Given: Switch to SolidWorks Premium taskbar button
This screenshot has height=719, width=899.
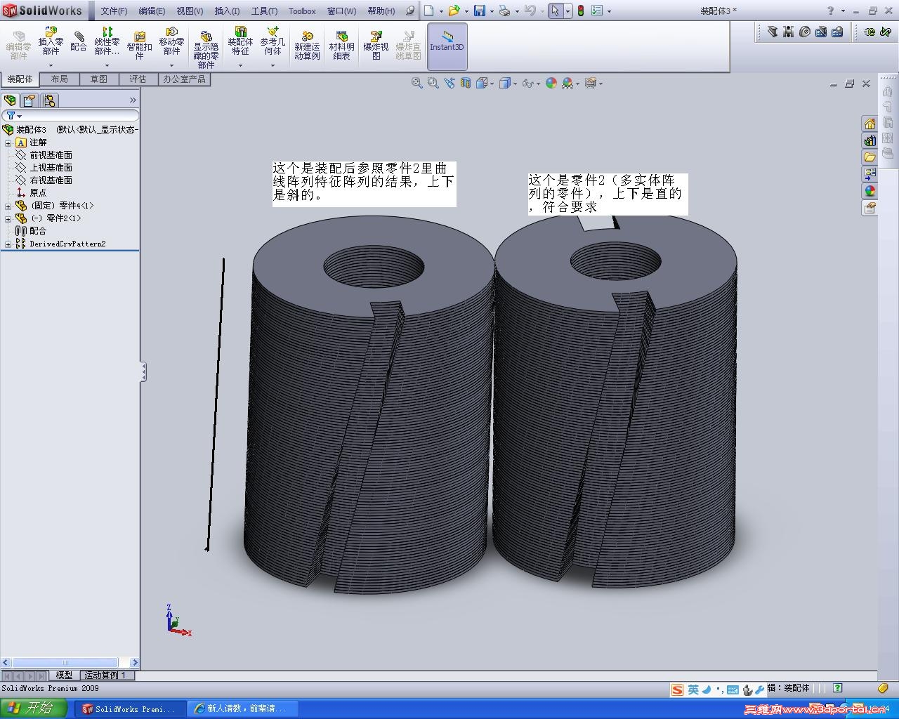Looking at the screenshot, I should [130, 709].
